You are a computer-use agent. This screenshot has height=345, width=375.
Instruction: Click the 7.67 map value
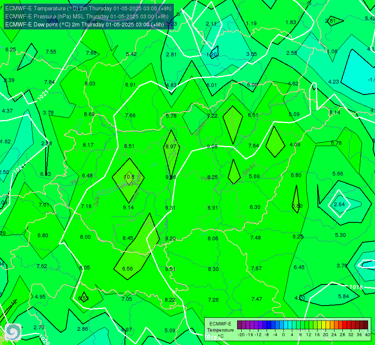coord(256,268)
